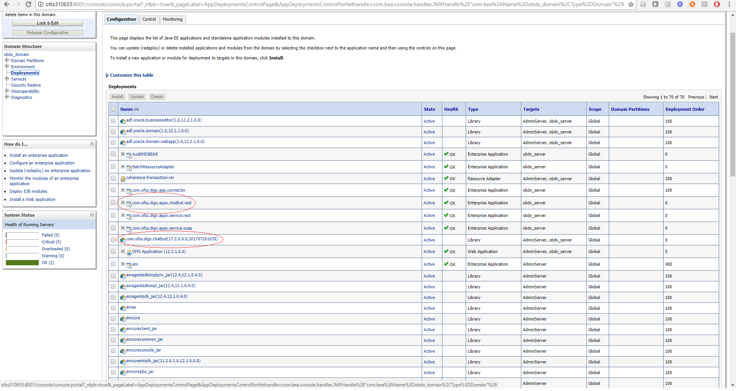The height and width of the screenshot is (391, 736).
Task: Reload the page with the refresh icon
Action: coord(28,5)
